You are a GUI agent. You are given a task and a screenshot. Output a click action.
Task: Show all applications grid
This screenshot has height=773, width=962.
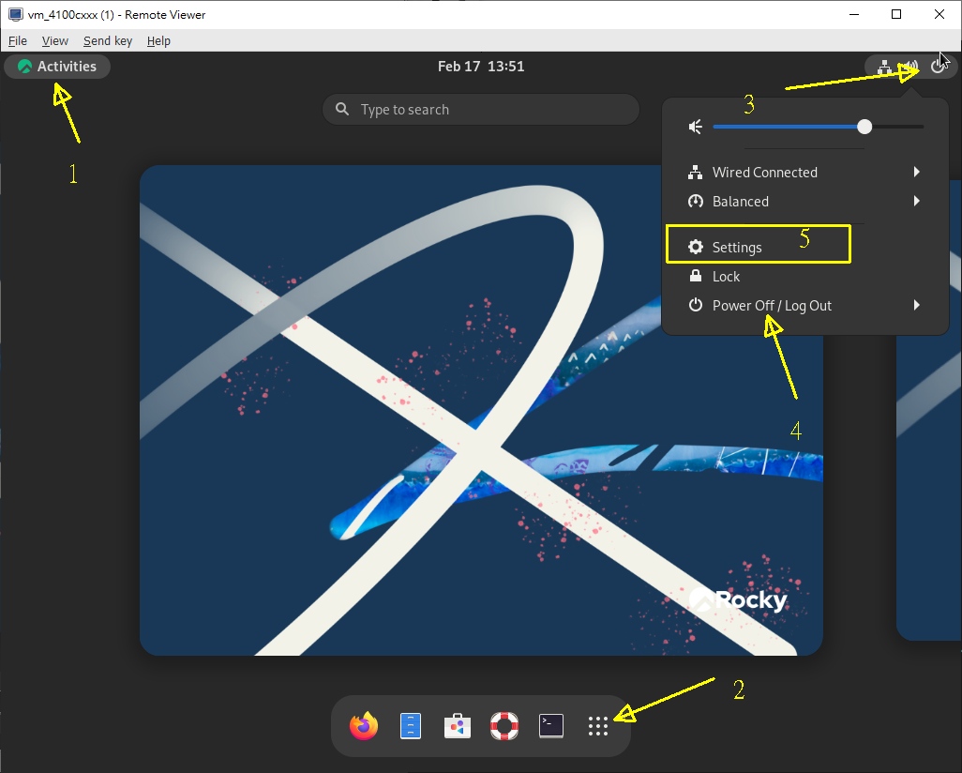click(598, 726)
